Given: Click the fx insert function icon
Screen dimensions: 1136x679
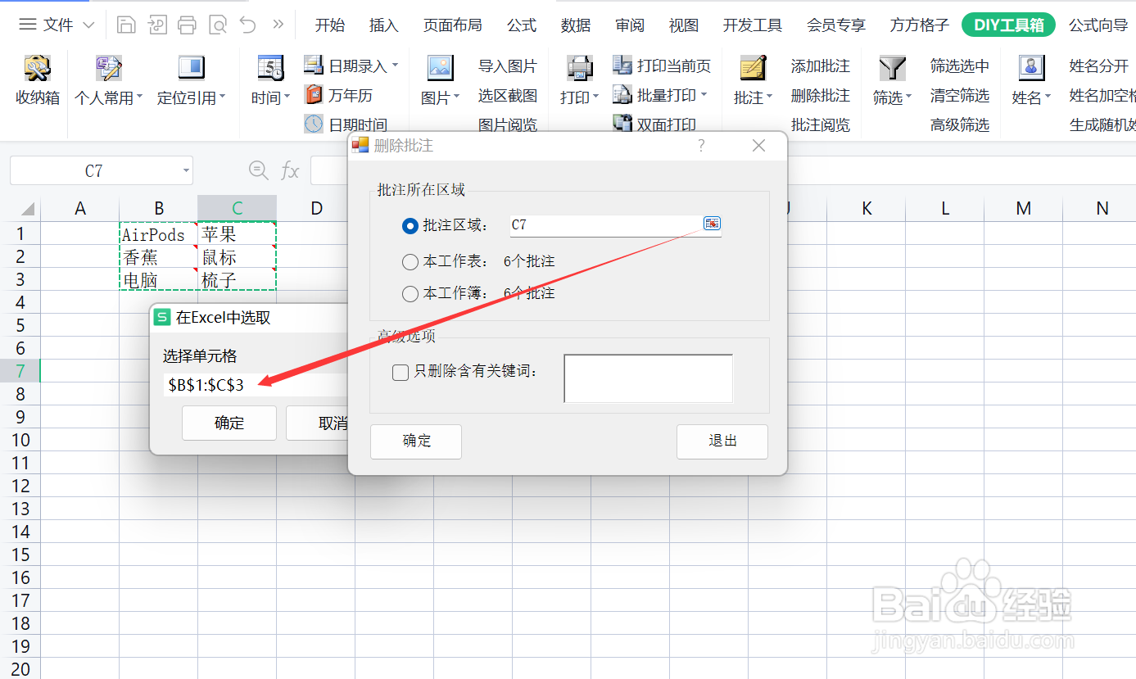Looking at the screenshot, I should [x=290, y=170].
